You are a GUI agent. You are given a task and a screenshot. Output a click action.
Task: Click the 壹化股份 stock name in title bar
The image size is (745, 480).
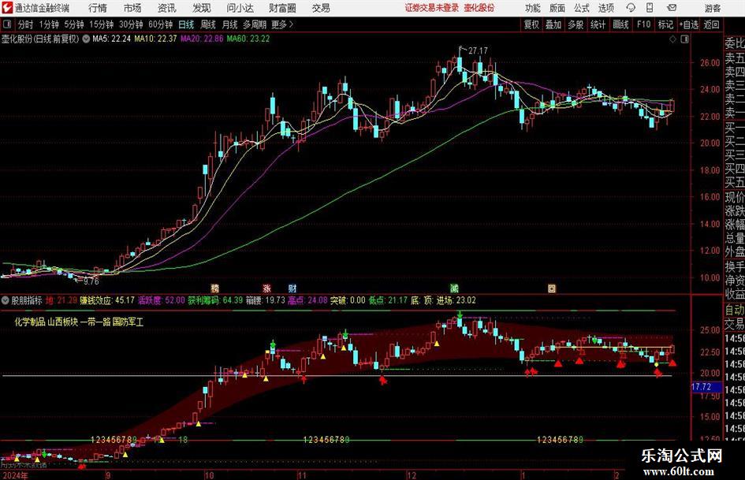479,8
